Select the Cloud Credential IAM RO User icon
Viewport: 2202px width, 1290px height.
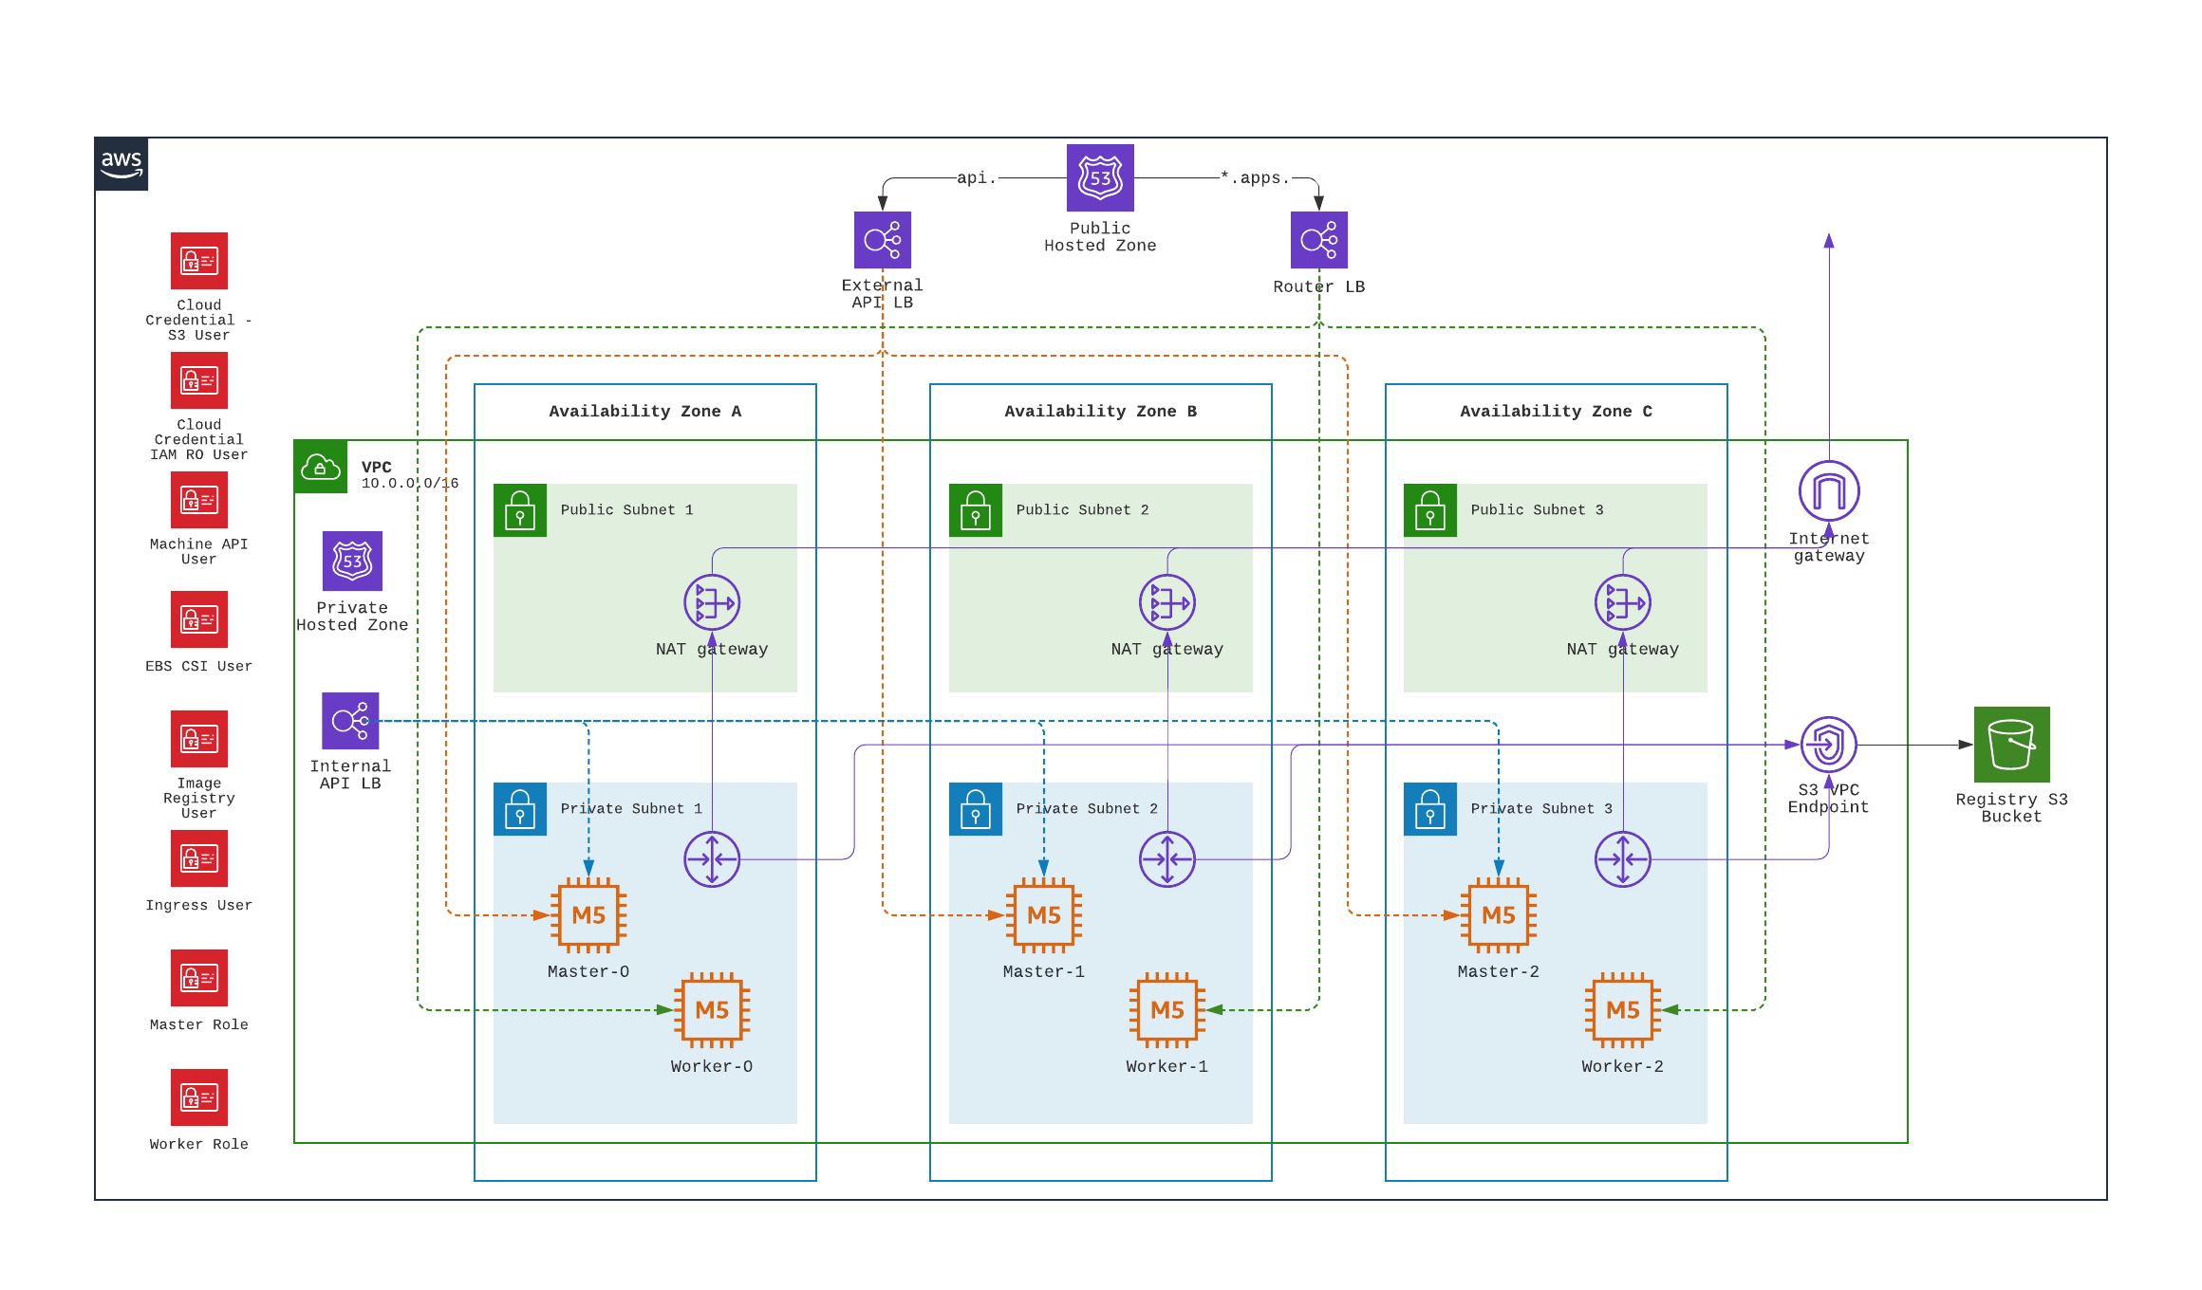pyautogui.click(x=199, y=380)
